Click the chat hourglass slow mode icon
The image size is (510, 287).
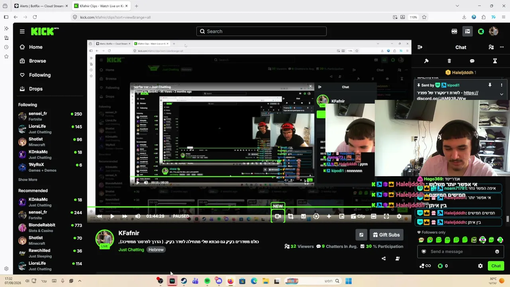tap(495, 61)
